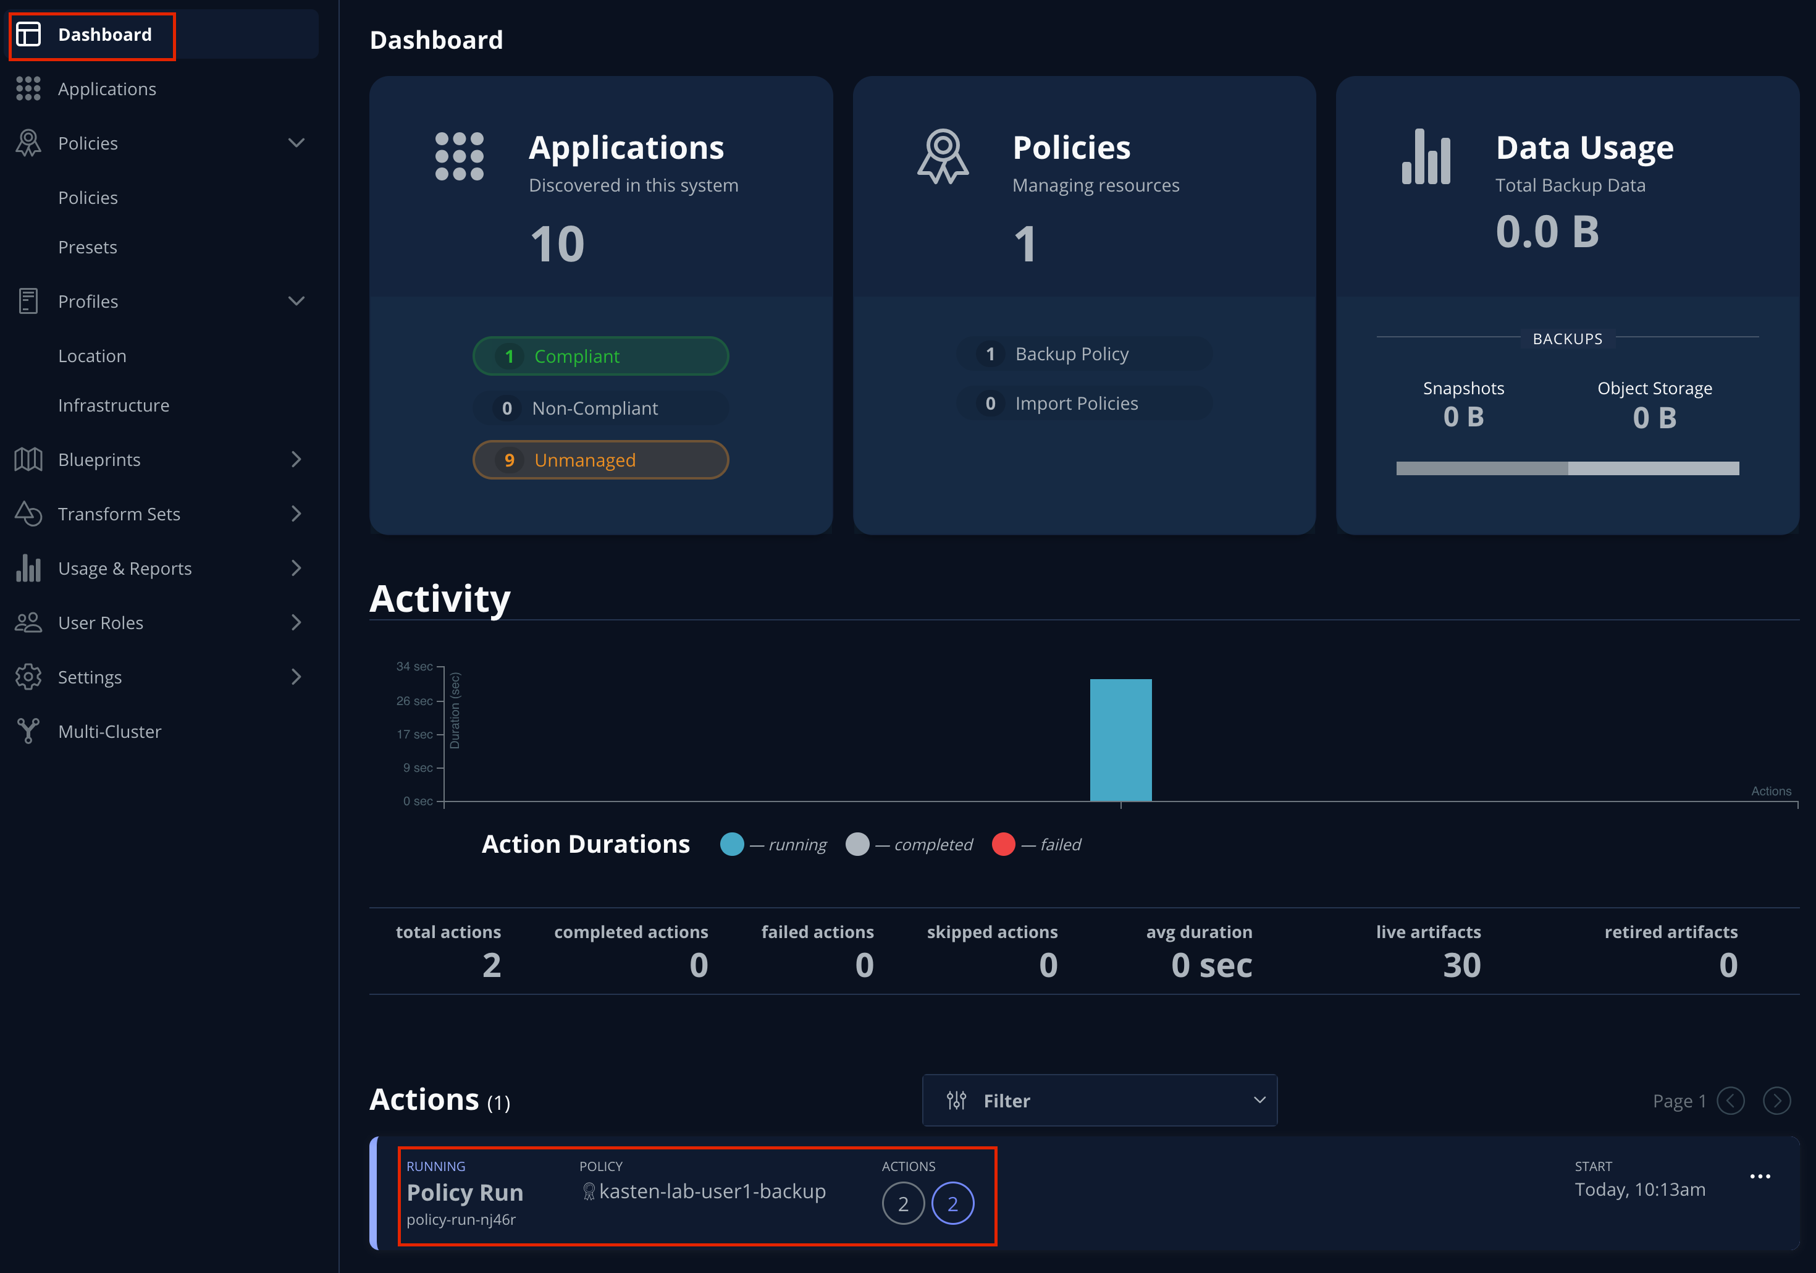Expand the Settings section chevron
Image resolution: width=1816 pixels, height=1273 pixels.
coord(296,677)
